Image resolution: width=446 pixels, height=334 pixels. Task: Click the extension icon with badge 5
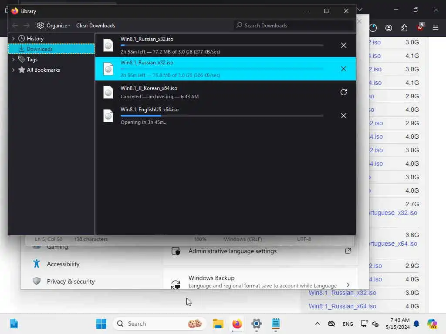[x=420, y=27]
